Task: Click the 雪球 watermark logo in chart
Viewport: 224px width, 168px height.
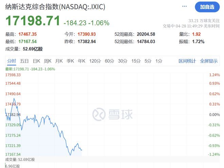Action: (112, 114)
